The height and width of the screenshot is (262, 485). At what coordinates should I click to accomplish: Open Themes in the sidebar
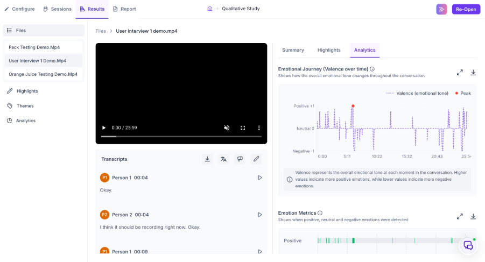[x=20, y=105]
